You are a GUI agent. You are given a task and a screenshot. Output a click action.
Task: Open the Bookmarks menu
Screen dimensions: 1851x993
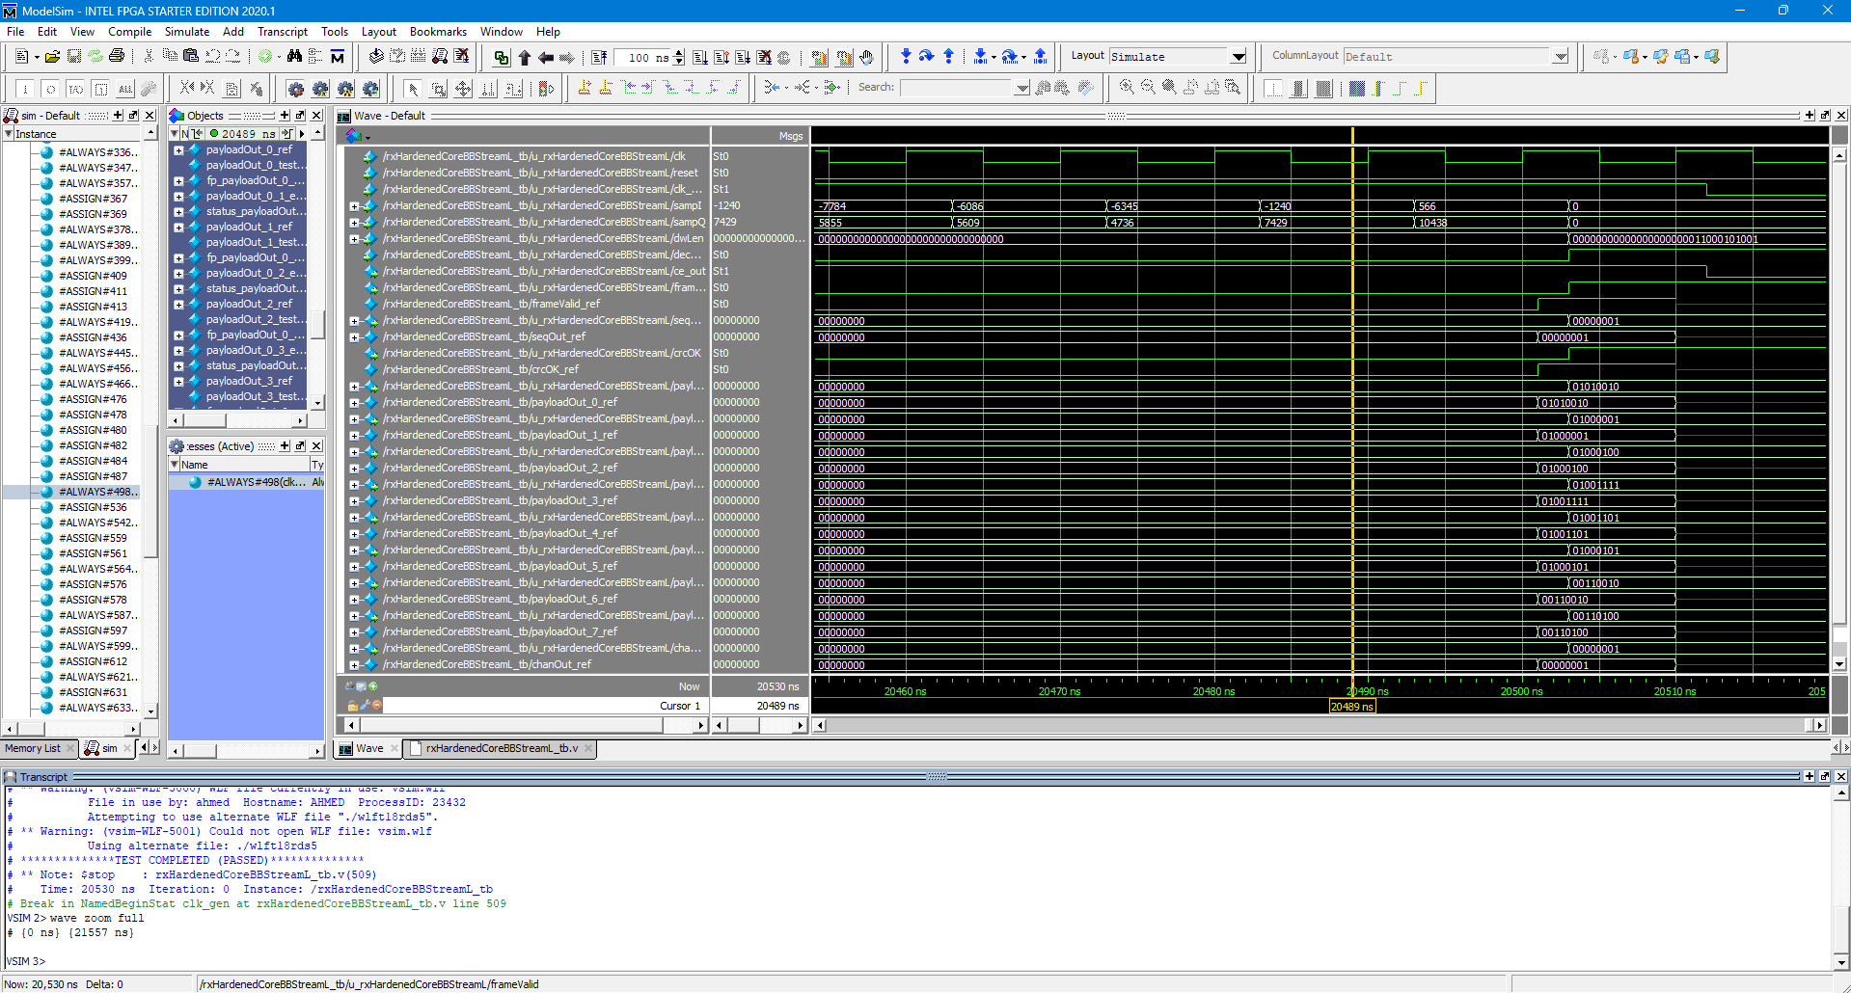438,32
